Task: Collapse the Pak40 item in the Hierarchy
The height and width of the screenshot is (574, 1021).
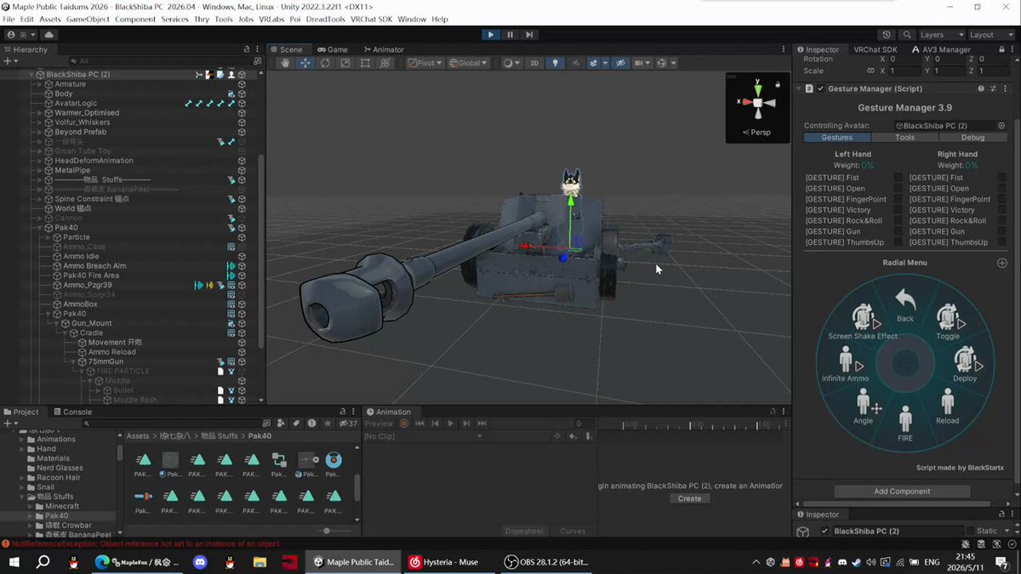Action: coord(40,228)
